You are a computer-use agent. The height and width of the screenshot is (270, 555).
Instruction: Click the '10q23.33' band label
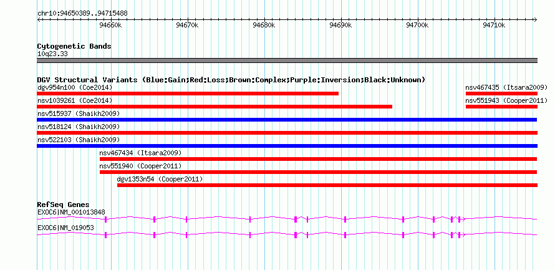click(x=52, y=54)
